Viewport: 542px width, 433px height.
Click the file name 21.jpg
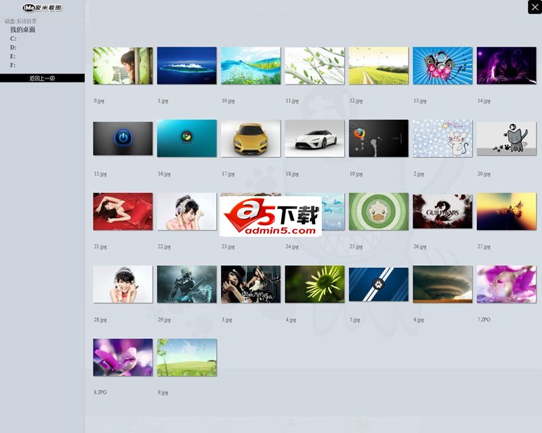(100, 247)
